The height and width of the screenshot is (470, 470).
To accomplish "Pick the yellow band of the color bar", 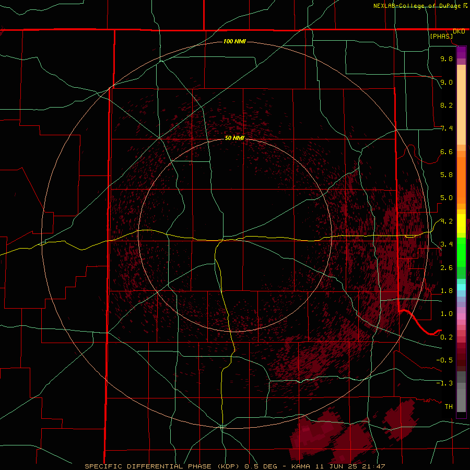I will tap(461, 224).
